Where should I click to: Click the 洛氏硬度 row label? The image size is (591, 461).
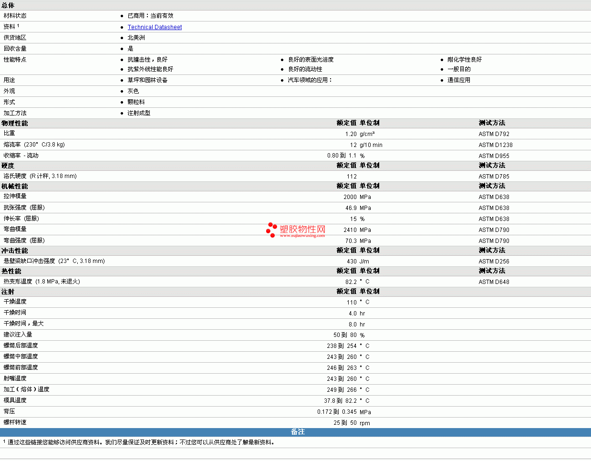coord(40,176)
